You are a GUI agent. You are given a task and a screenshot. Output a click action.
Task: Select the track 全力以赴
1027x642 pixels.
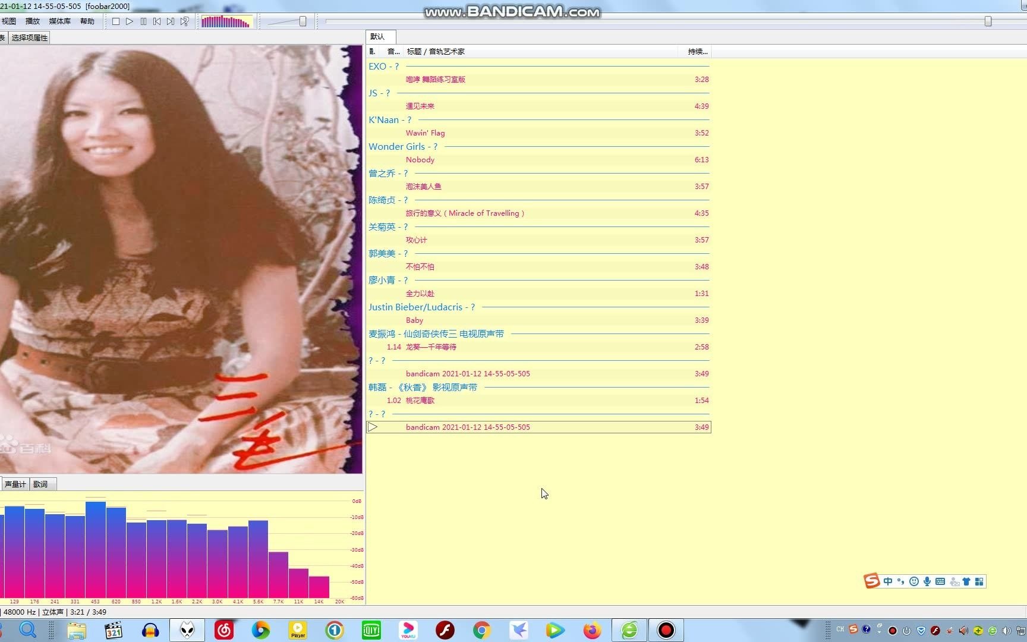point(538,294)
